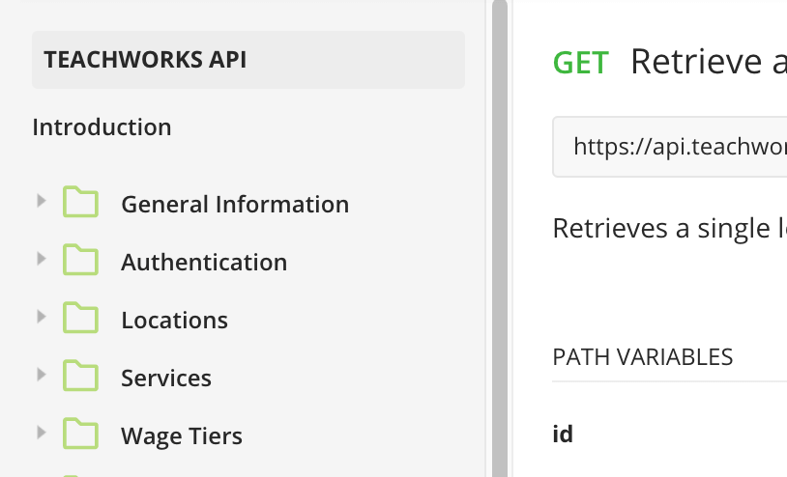Click the Locations folder icon
Screen dimensions: 787x477
[x=81, y=319]
